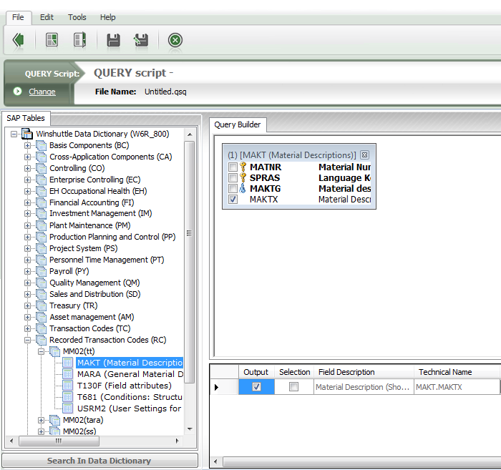Click the tree horizontal scrollbar thumb
501x470 pixels.
tap(59, 441)
